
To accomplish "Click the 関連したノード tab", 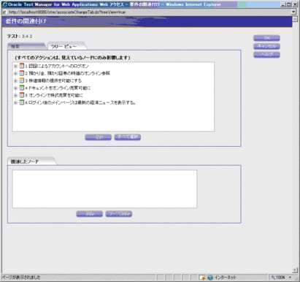I will coord(31,161).
